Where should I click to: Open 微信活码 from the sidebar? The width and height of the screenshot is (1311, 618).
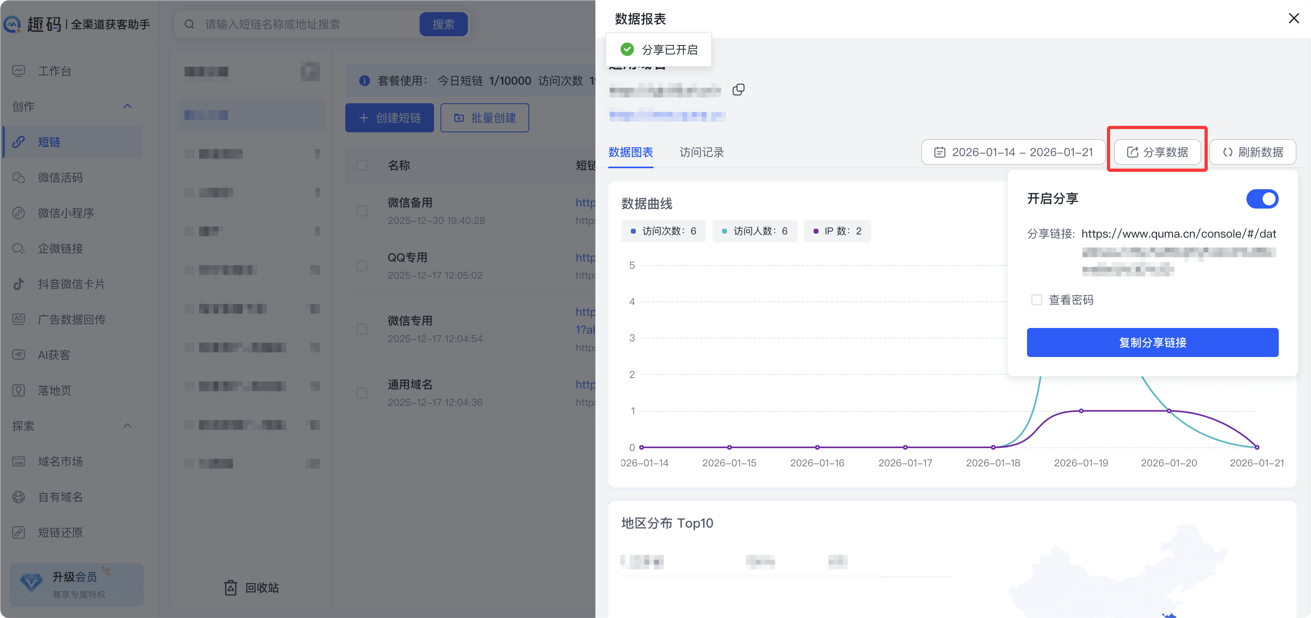tap(60, 177)
